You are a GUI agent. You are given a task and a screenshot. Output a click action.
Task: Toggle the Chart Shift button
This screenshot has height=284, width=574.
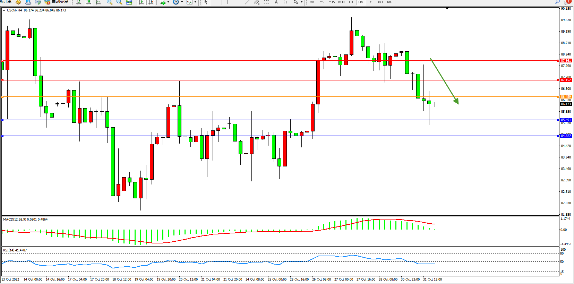click(151, 2)
